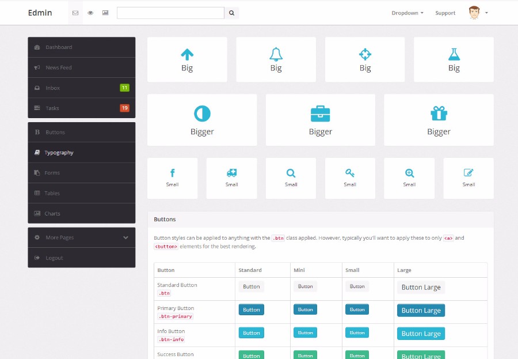Click Logout in sidebar
Viewport: 518px width, 359px height.
click(82, 258)
